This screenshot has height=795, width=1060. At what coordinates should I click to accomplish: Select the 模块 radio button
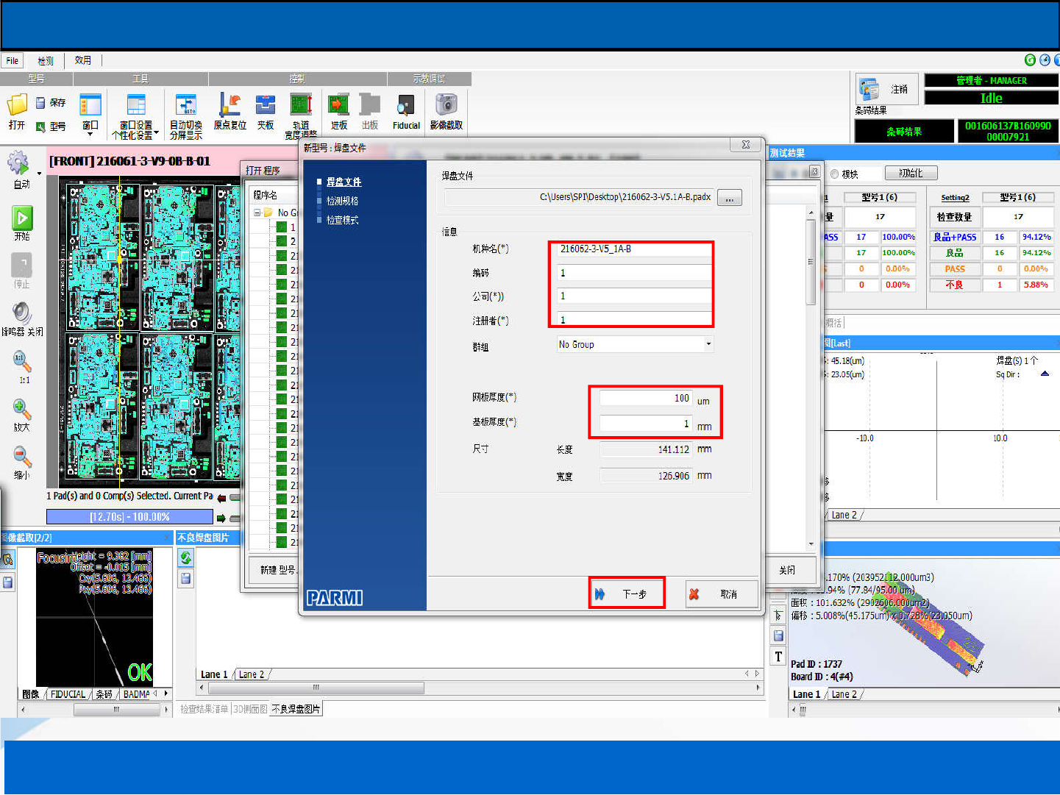coord(835,174)
